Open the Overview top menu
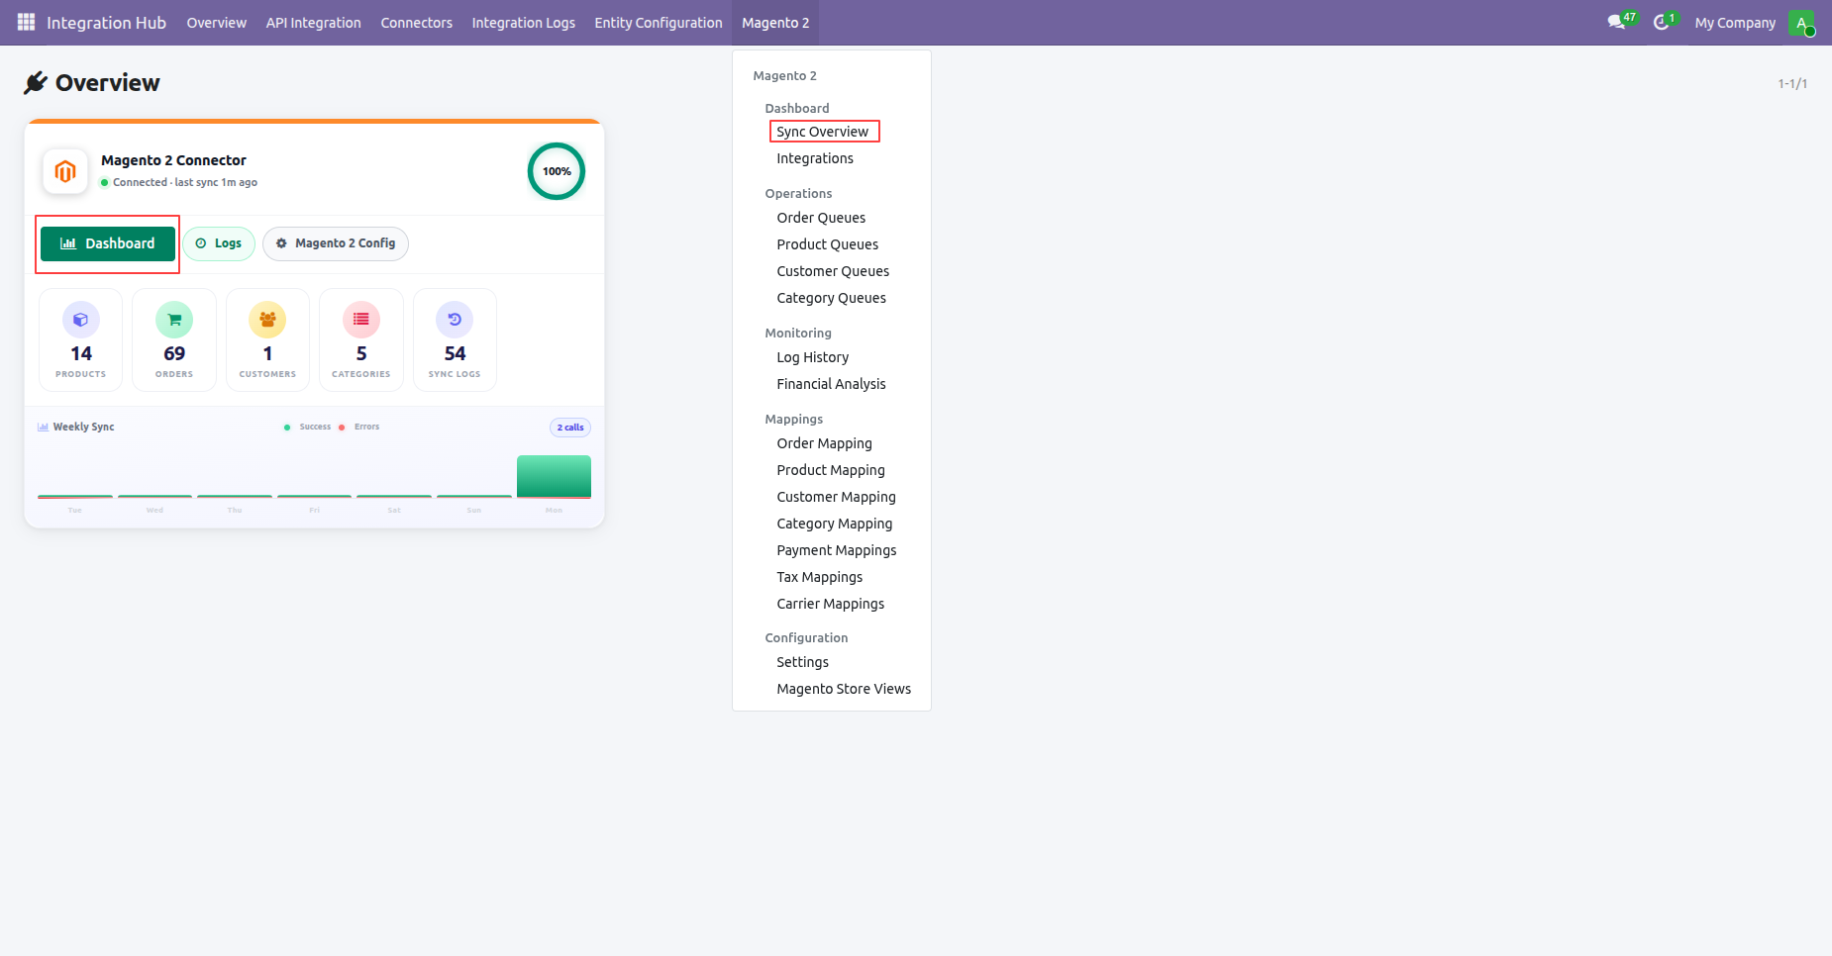The image size is (1832, 956). pos(217,23)
